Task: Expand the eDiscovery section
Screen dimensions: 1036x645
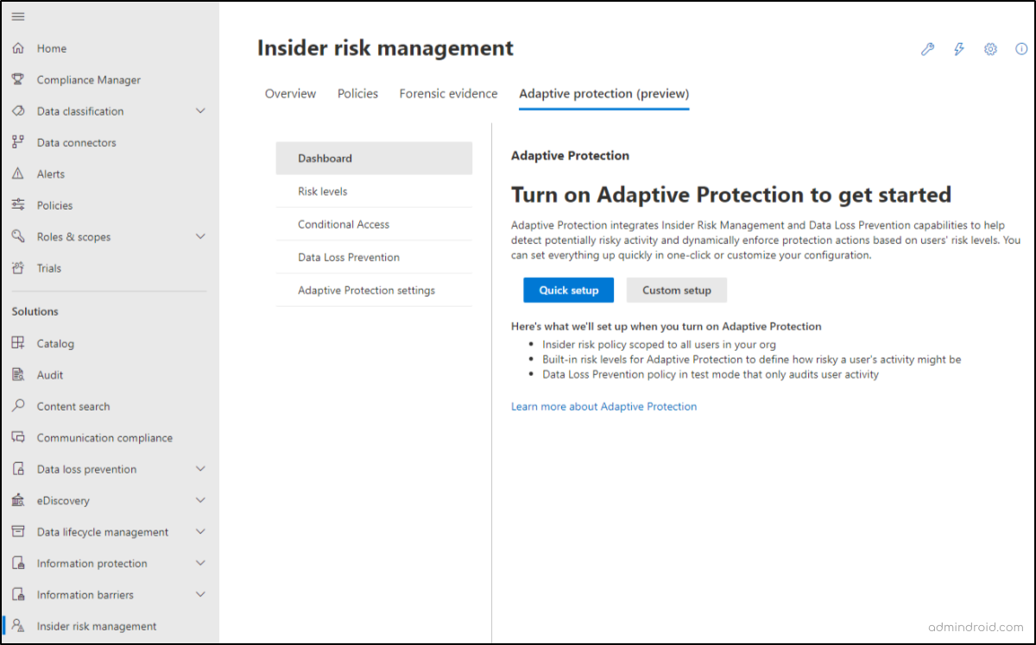Action: pos(200,500)
